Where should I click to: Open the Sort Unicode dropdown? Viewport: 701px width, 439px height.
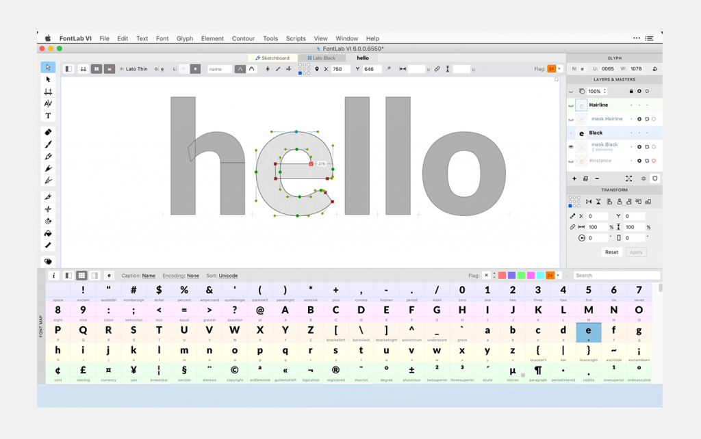(x=228, y=276)
